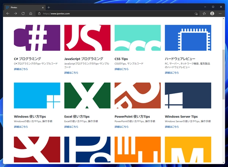228x167 pixels.
Task: Reload the page with the refresh icon
Action: 23,14
